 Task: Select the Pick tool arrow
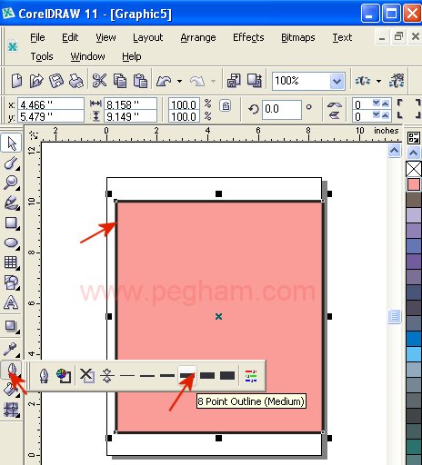11,143
